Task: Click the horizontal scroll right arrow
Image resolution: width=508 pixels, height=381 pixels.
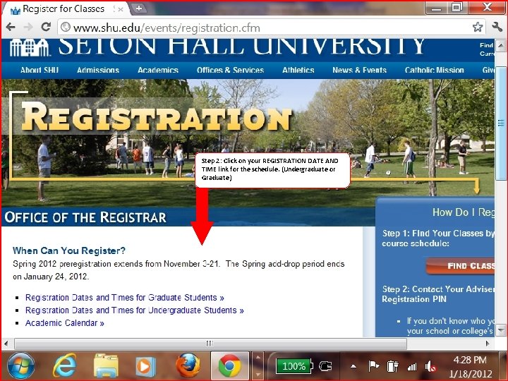Action: [488, 343]
